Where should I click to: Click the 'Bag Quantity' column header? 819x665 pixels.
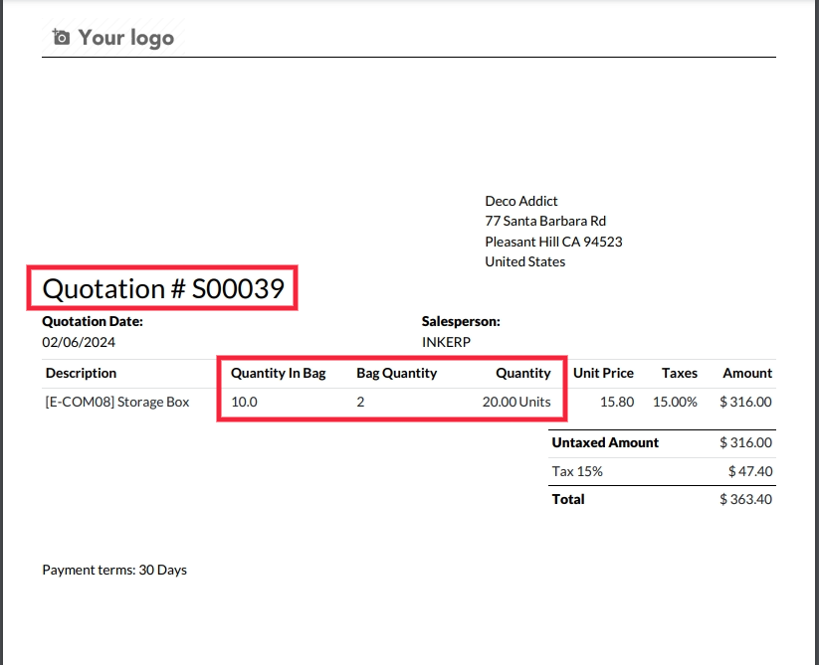coord(396,374)
